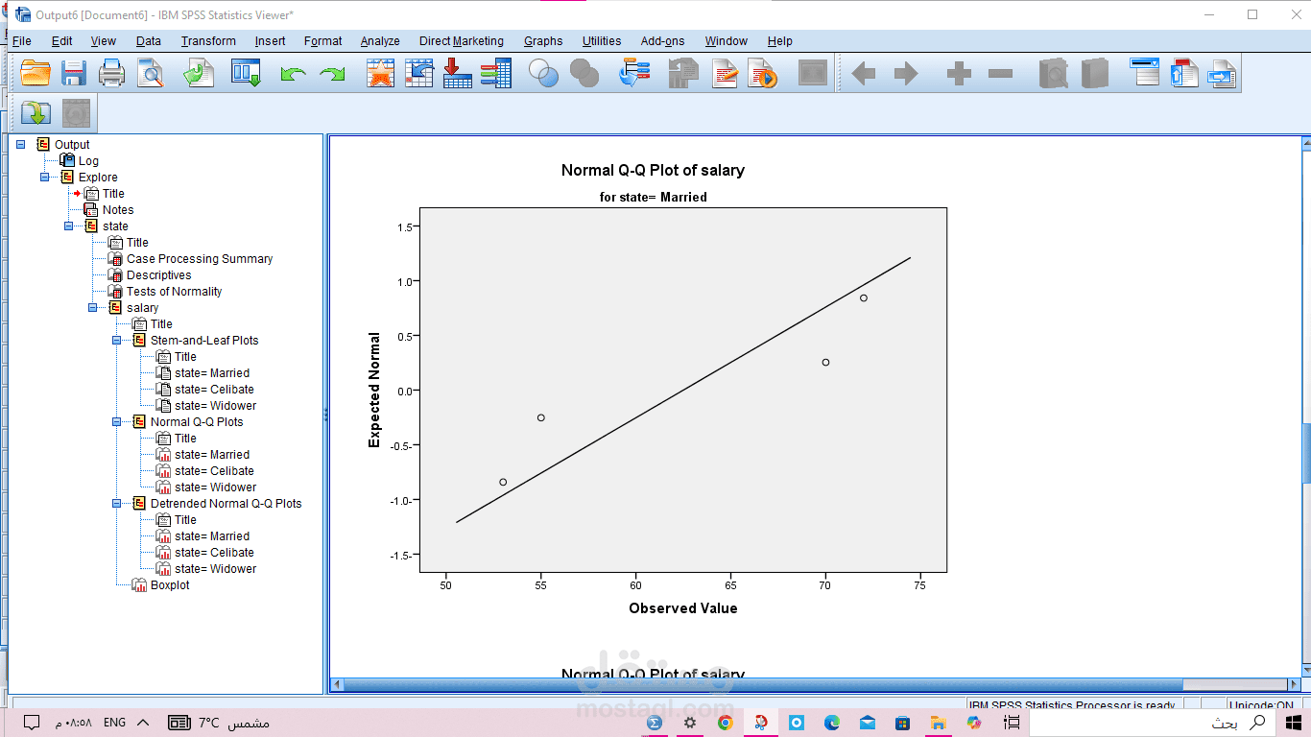This screenshot has height=737, width=1311.
Task: Open Chrome from the taskbar
Action: click(x=725, y=723)
